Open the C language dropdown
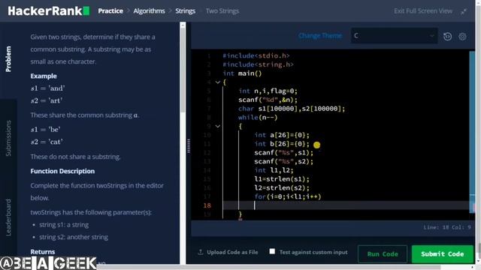 394,36
